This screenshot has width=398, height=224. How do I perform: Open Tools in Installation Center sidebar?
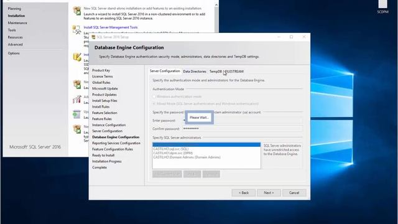[x=12, y=30]
